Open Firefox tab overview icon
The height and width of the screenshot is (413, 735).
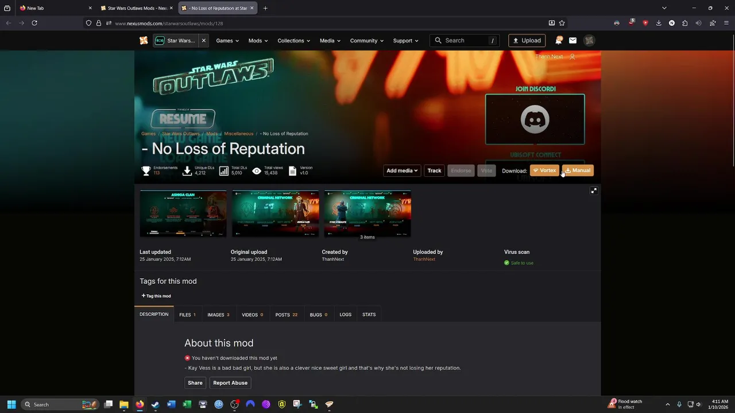[x=7, y=8]
